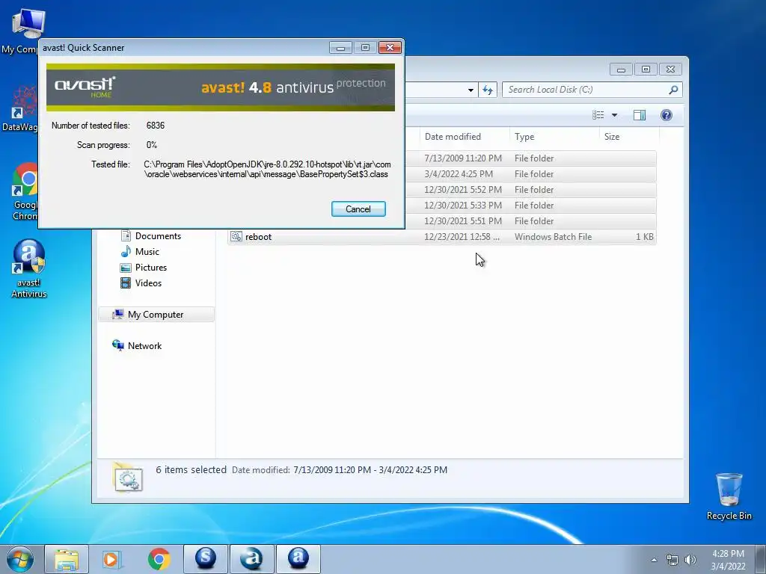This screenshot has height=574, width=766.
Task: Select Network in navigation pane
Action: click(138, 345)
